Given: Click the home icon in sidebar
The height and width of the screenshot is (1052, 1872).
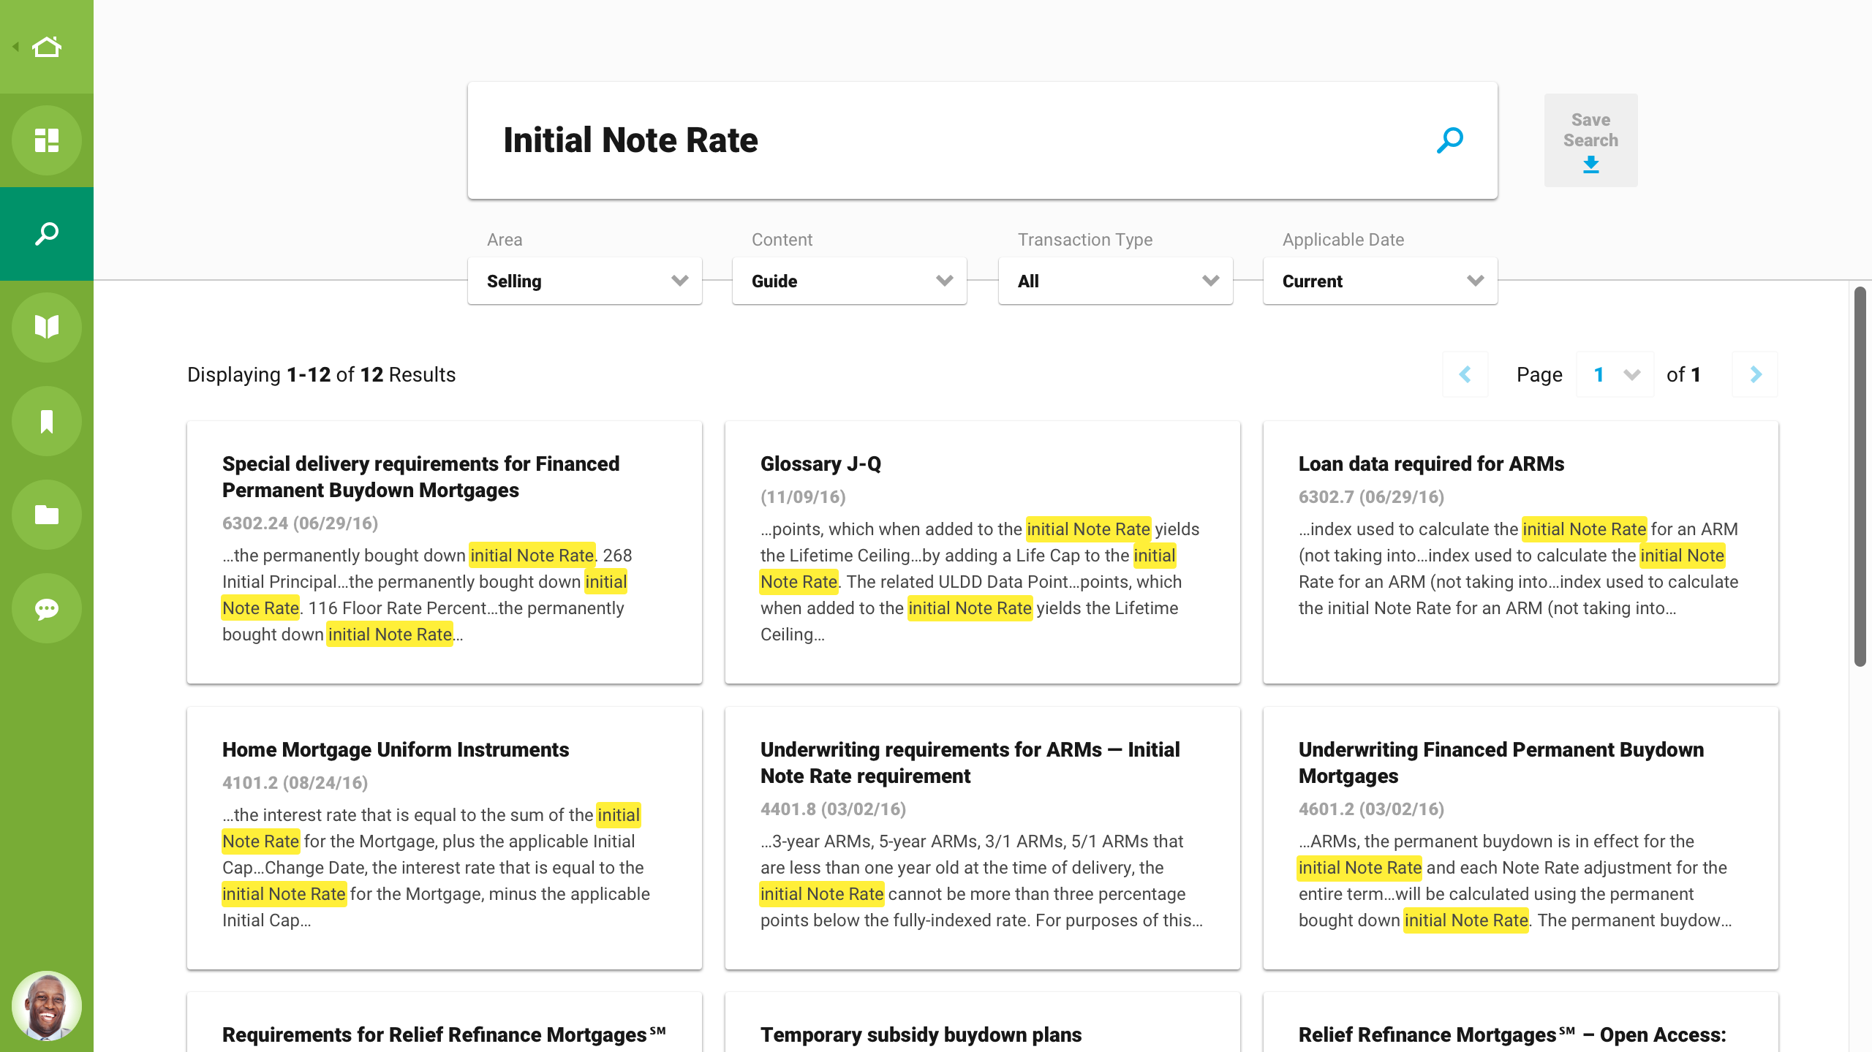Looking at the screenshot, I should pyautogui.click(x=47, y=47).
